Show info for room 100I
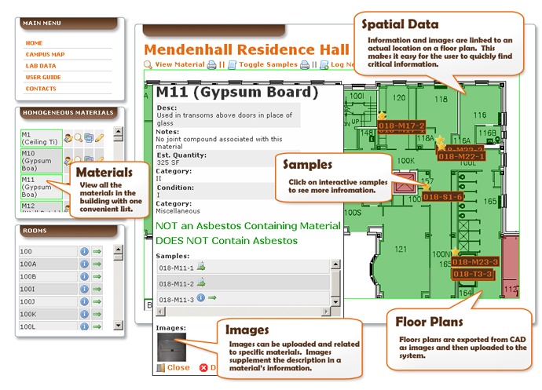Viewport: 542px width, 390px height. tap(84, 289)
